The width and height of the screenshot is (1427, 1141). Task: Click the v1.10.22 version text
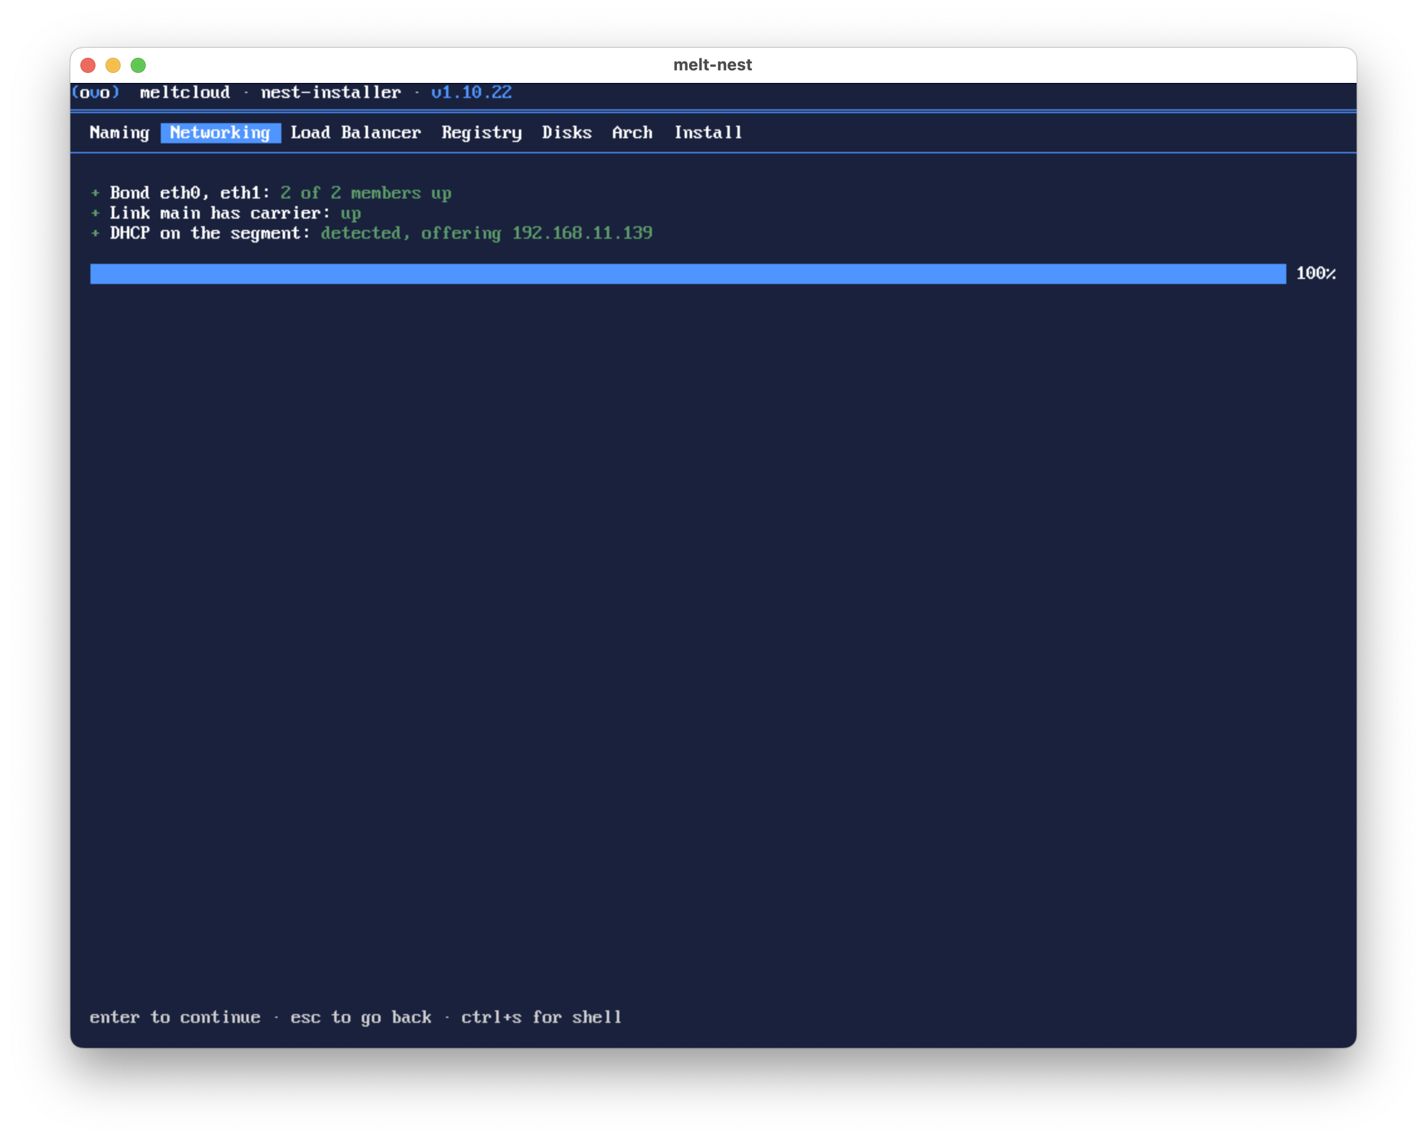pos(471,92)
